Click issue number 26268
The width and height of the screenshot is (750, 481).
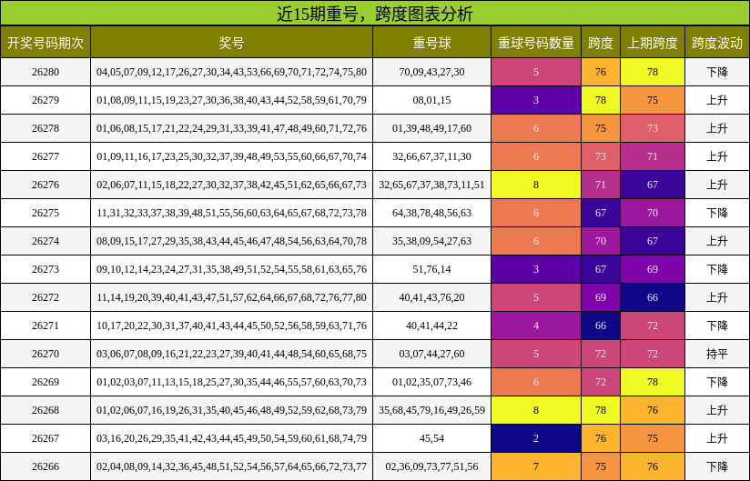click(x=46, y=410)
